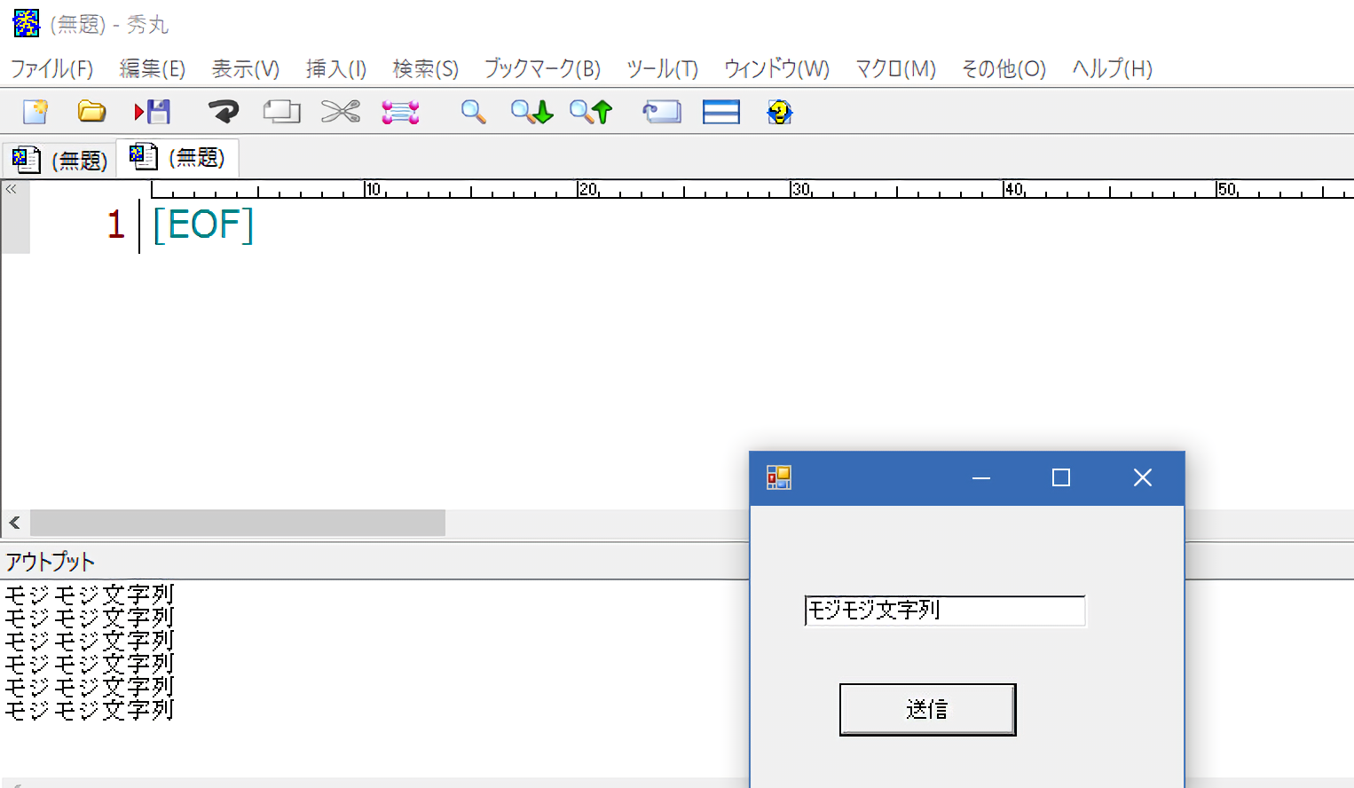Split the window using the blue bars icon
The height and width of the screenshot is (788, 1354).
720,112
